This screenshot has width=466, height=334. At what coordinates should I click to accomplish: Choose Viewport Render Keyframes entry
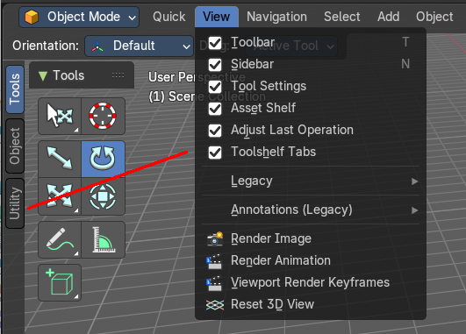pos(311,282)
